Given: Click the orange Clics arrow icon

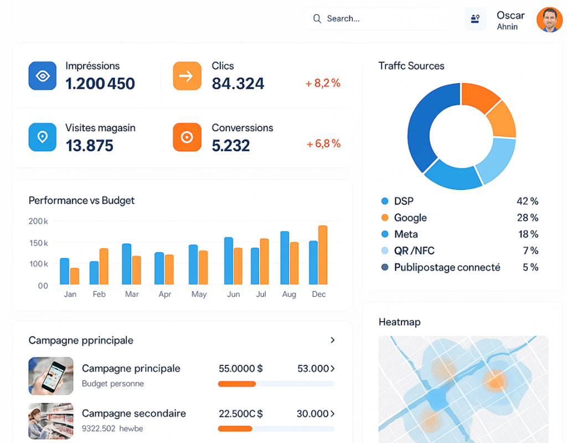Looking at the screenshot, I should point(187,76).
